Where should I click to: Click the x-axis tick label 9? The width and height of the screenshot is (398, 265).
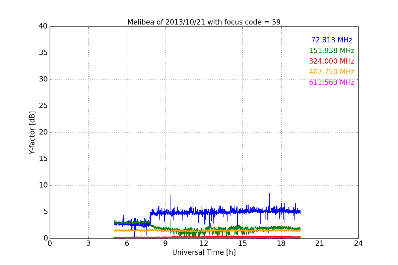tap(166, 243)
